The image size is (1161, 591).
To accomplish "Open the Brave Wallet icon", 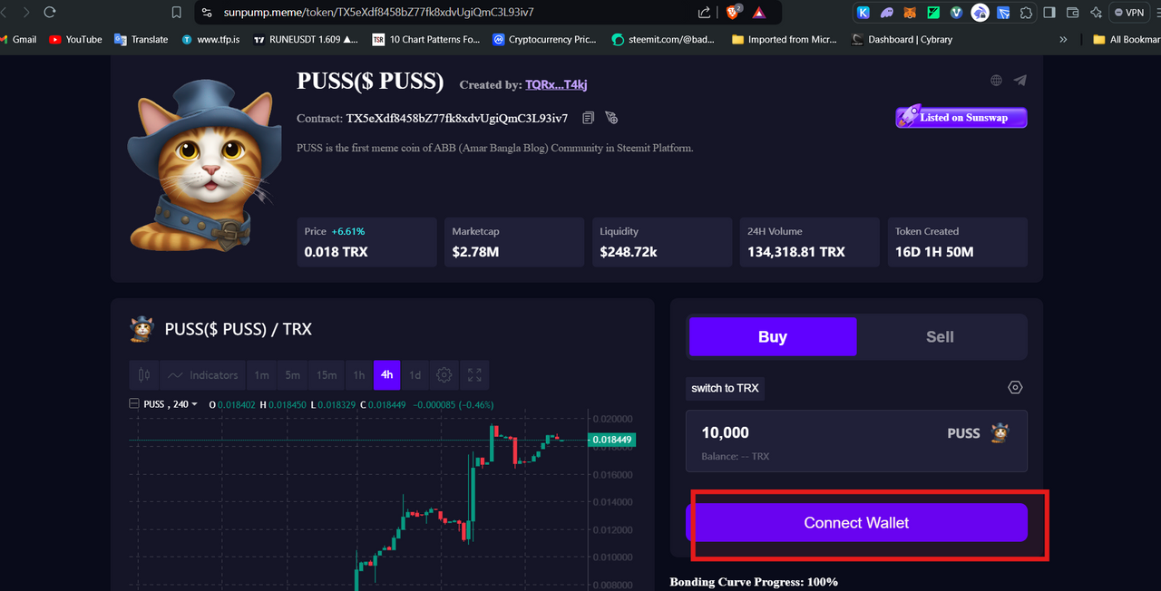I will point(1072,13).
